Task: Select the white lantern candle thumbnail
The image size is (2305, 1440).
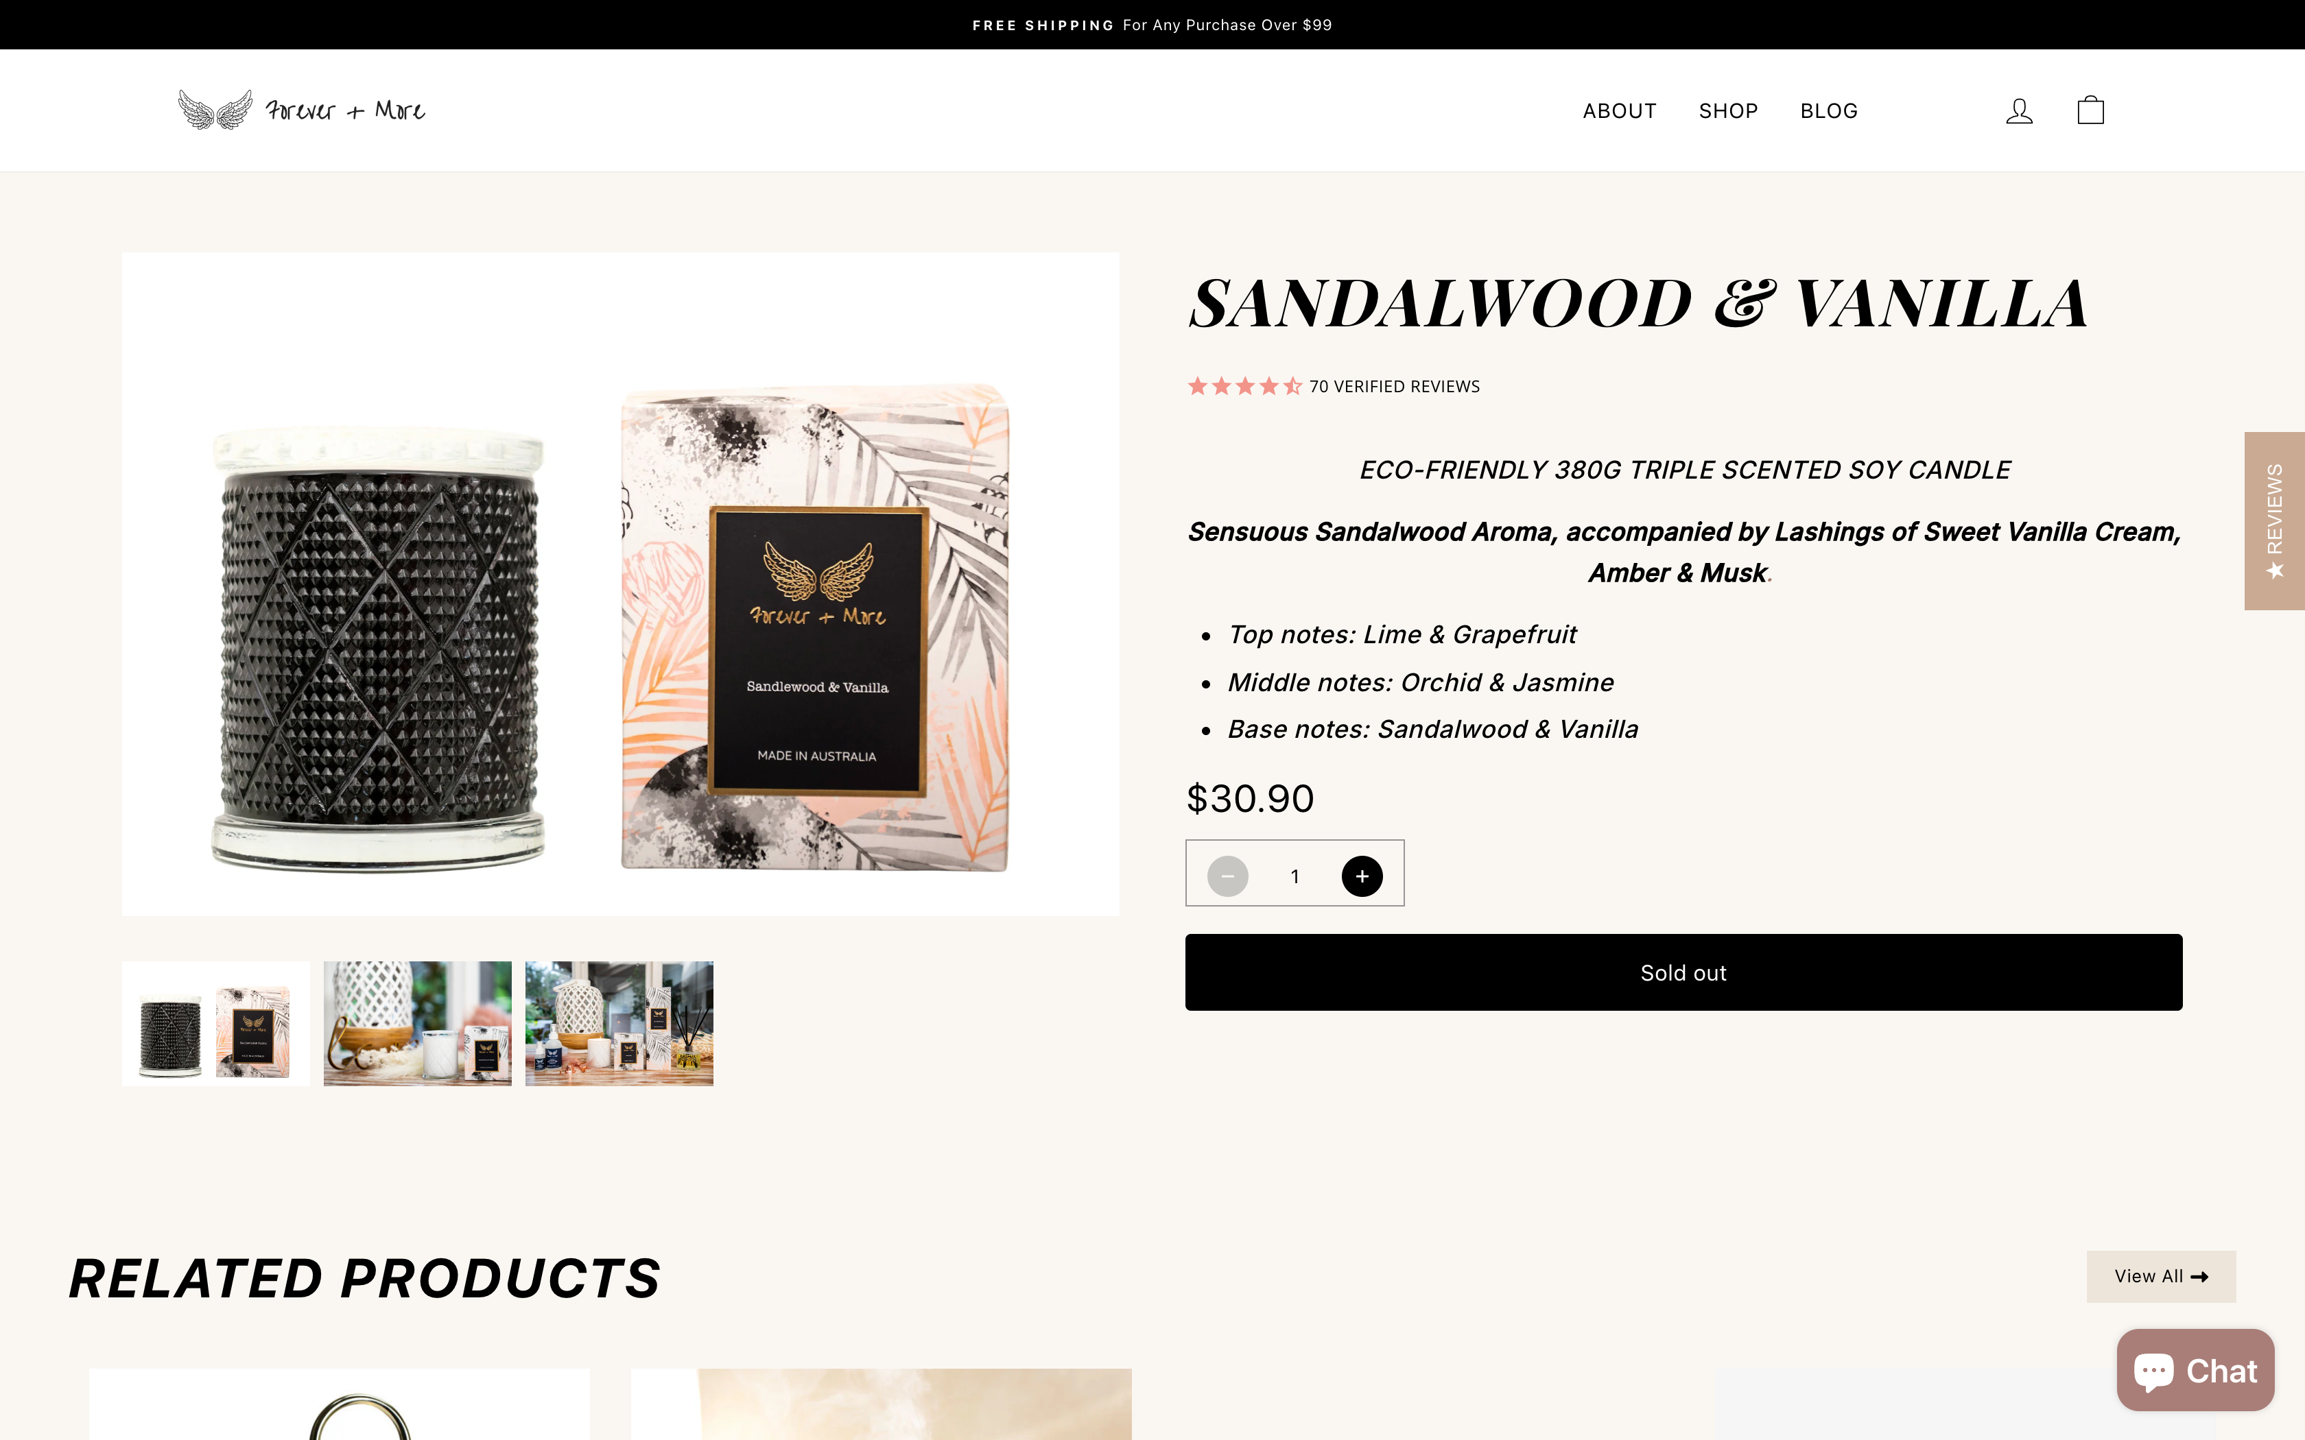Action: click(x=417, y=1024)
